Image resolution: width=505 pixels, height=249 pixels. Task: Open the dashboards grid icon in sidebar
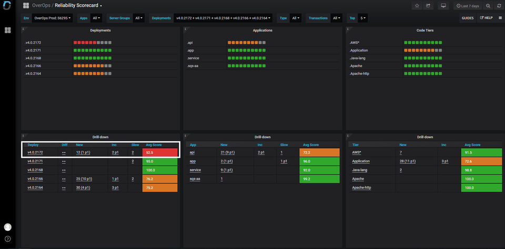click(x=7, y=30)
